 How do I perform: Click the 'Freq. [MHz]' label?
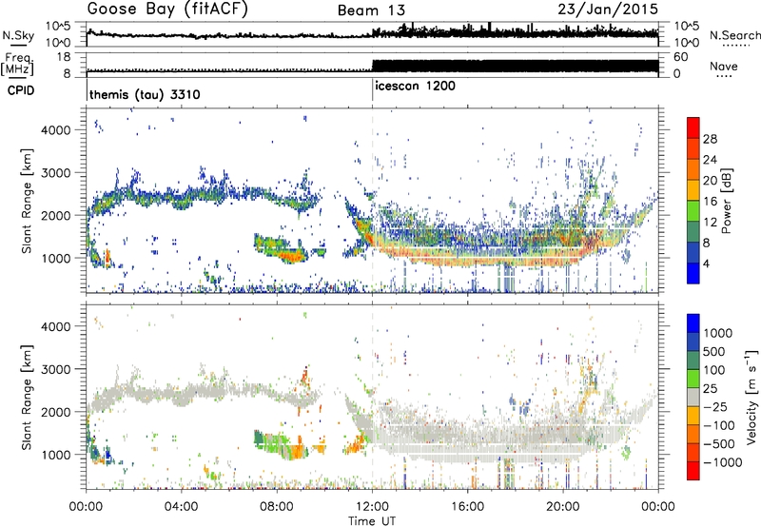[17, 65]
